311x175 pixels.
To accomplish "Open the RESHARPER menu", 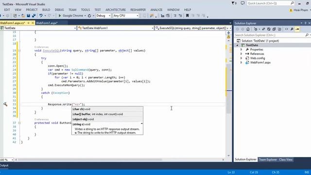I will [138, 10].
